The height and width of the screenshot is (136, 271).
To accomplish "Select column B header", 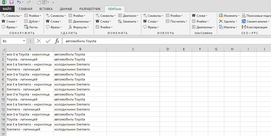I will click(80, 49).
